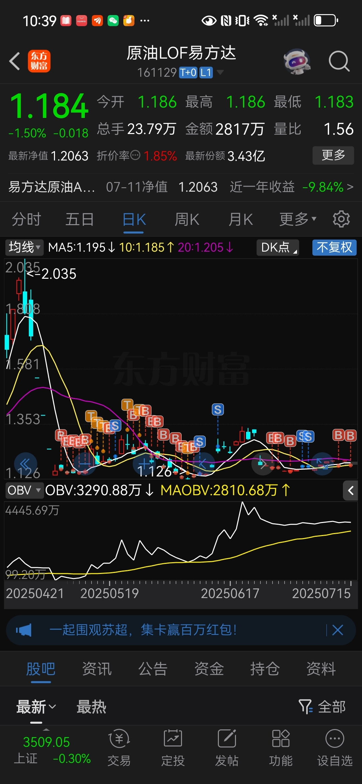Tap the 折价率 info face icon
Viewport: 362px width, 784px height.
[x=135, y=155]
